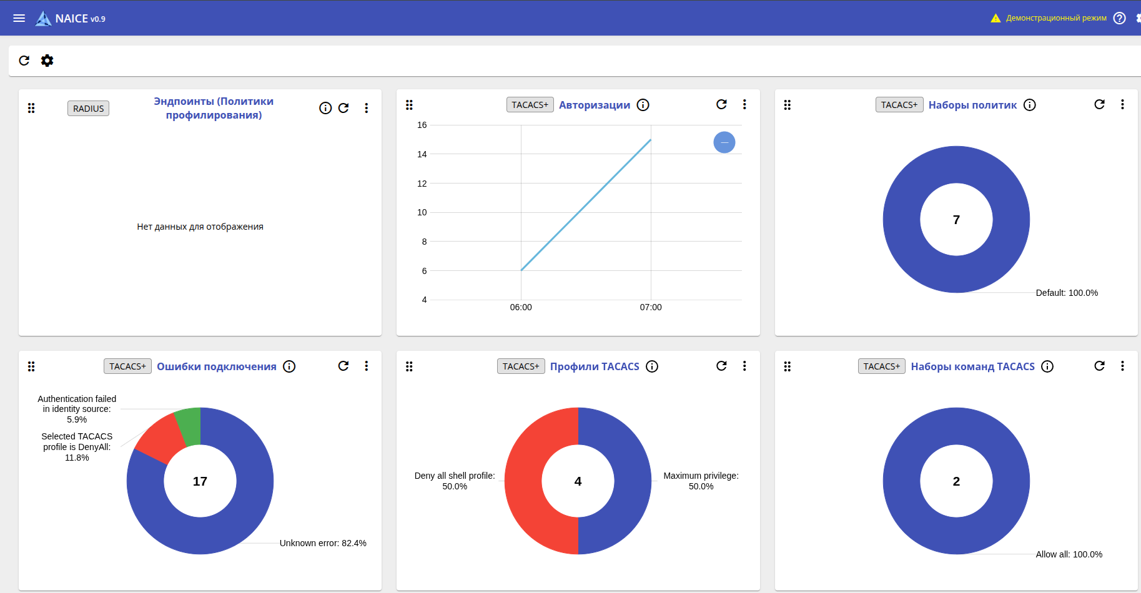This screenshot has height=593, width=1141.
Task: Open the help question mark icon
Action: [1120, 18]
